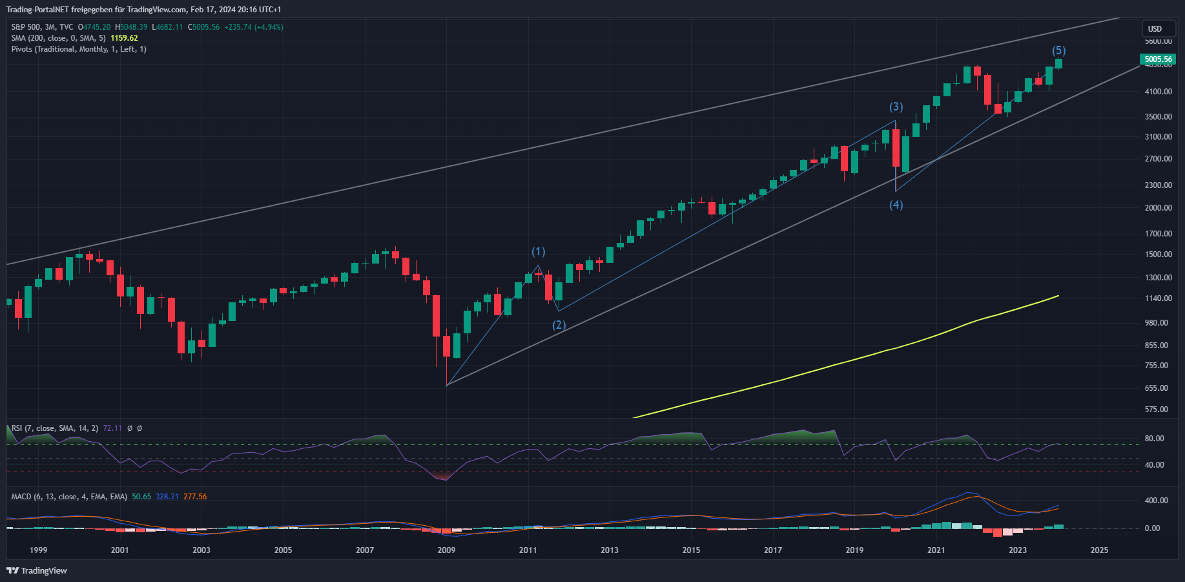This screenshot has width=1185, height=582.
Task: Select the wave (5) label at the top
Action: pyautogui.click(x=1058, y=50)
